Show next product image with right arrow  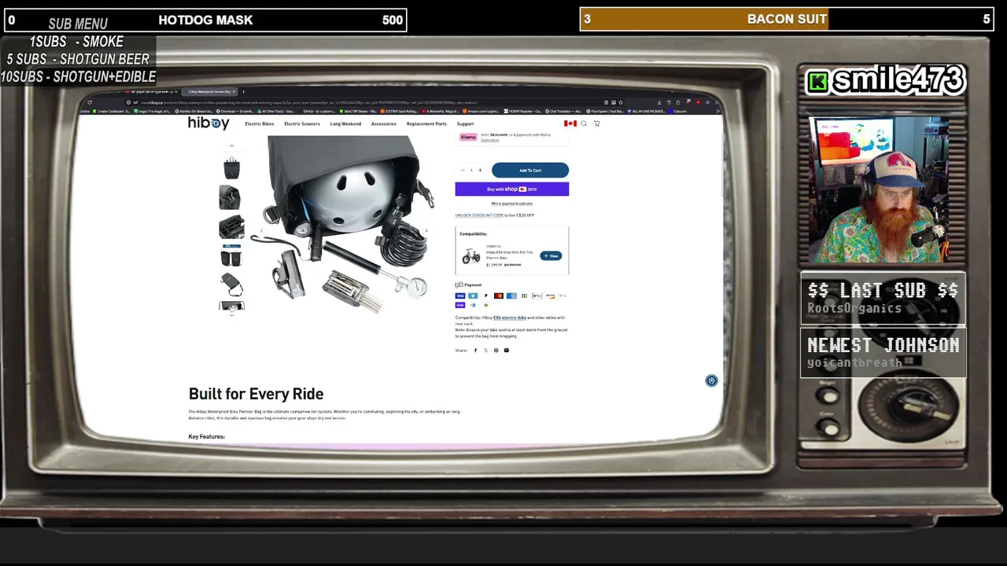point(426,231)
